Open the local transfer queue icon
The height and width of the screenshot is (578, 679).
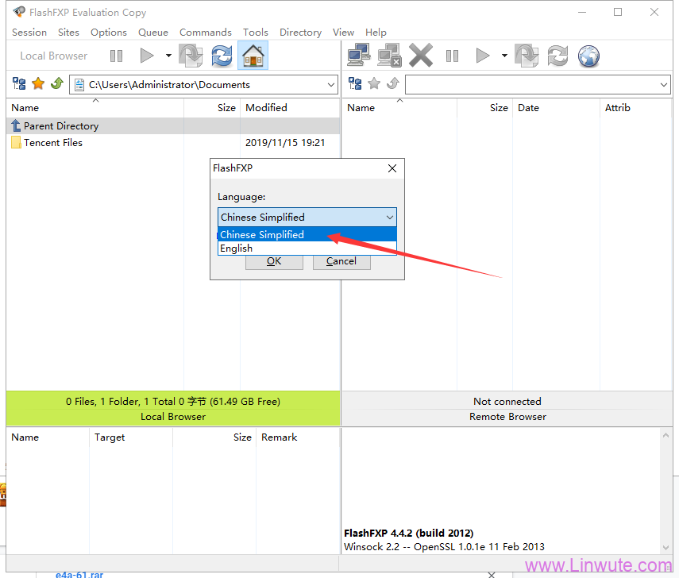[x=191, y=56]
